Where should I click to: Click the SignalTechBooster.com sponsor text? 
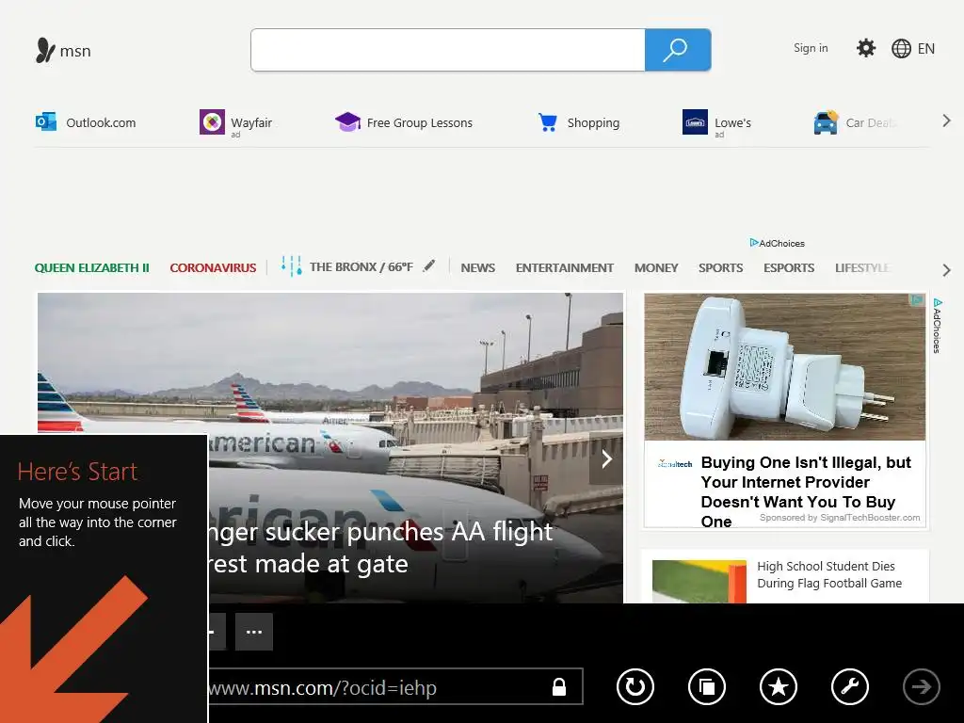point(839,518)
